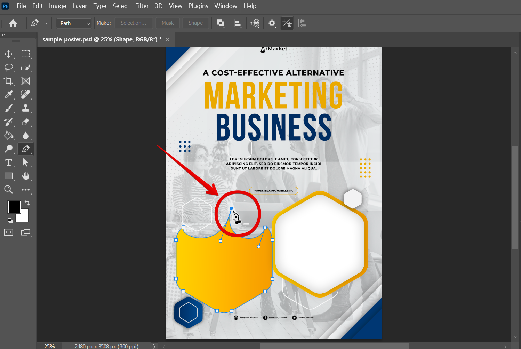Choose the Crop tool
Screen dimensions: 521x349
pos(8,81)
